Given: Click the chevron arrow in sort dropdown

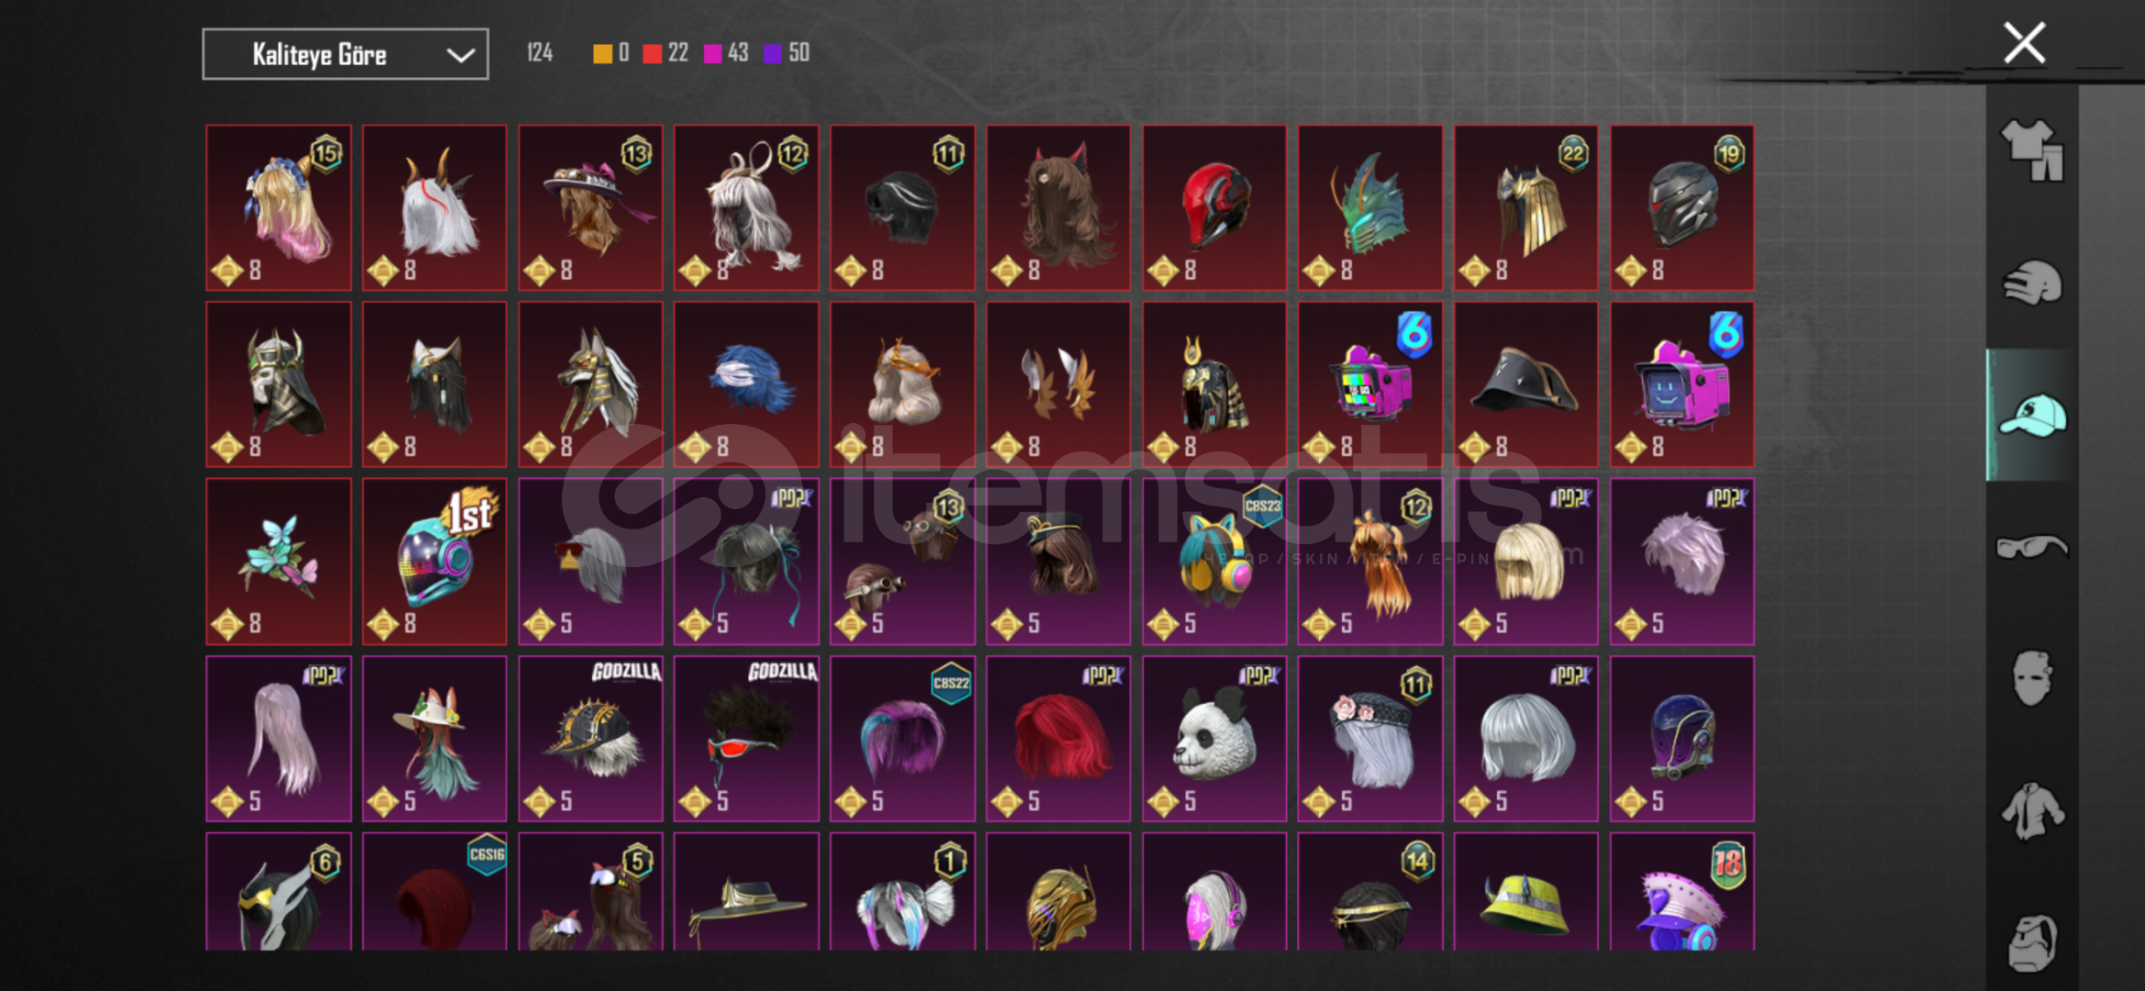Looking at the screenshot, I should [460, 55].
